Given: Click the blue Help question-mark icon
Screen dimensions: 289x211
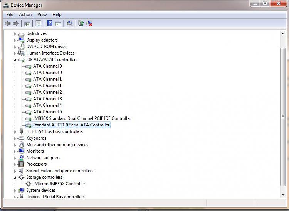Looking at the screenshot, I should (x=50, y=23).
